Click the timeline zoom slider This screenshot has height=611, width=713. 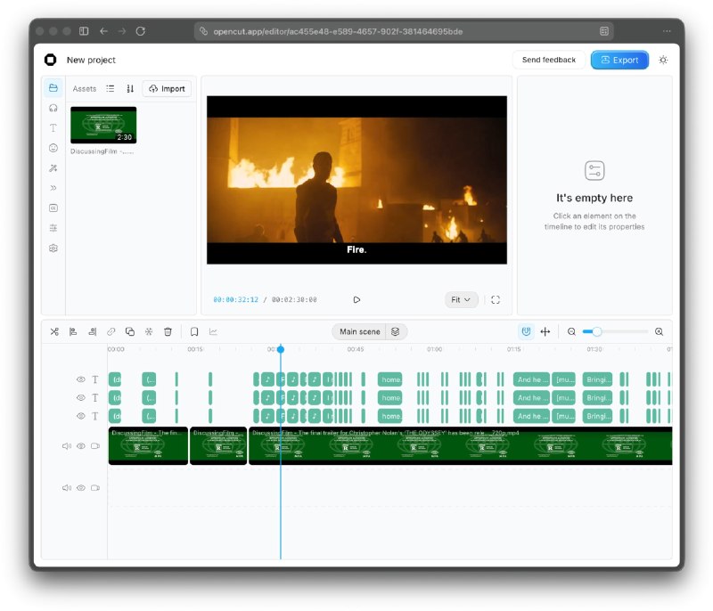(615, 331)
